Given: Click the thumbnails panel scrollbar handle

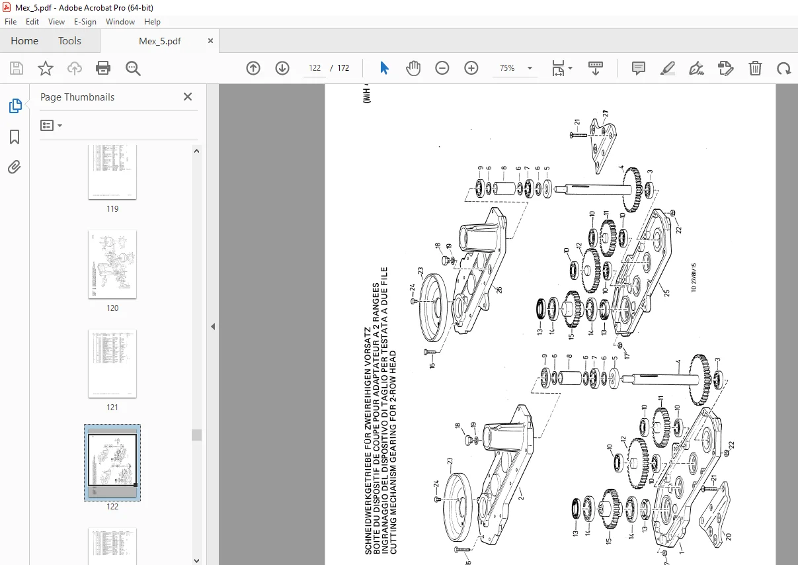Looking at the screenshot, I should pyautogui.click(x=196, y=435).
